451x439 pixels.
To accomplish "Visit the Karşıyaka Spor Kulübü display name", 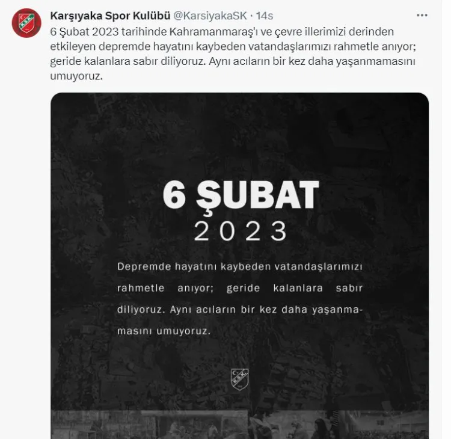I will [x=110, y=16].
